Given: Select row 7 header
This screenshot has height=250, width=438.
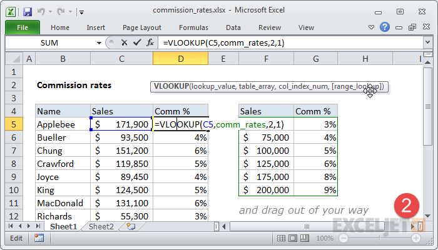Looking at the screenshot, I should [14, 151].
